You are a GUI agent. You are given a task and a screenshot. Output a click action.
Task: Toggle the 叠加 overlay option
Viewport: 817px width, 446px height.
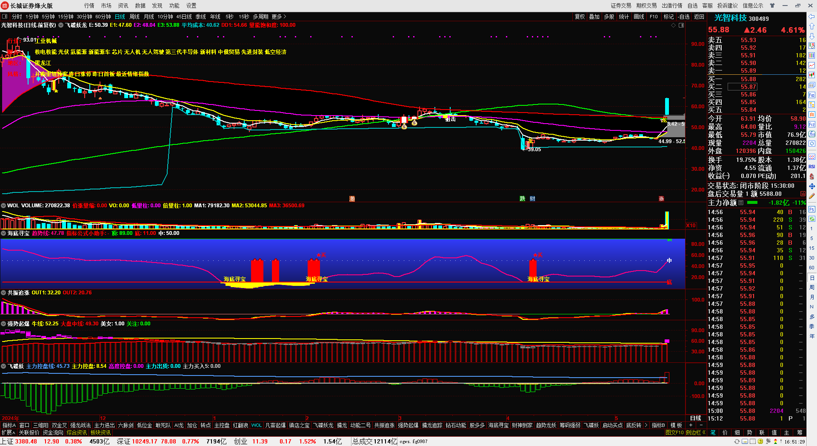click(x=594, y=17)
